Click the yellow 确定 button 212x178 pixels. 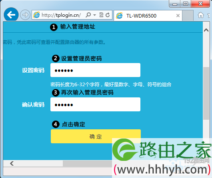click(96, 136)
